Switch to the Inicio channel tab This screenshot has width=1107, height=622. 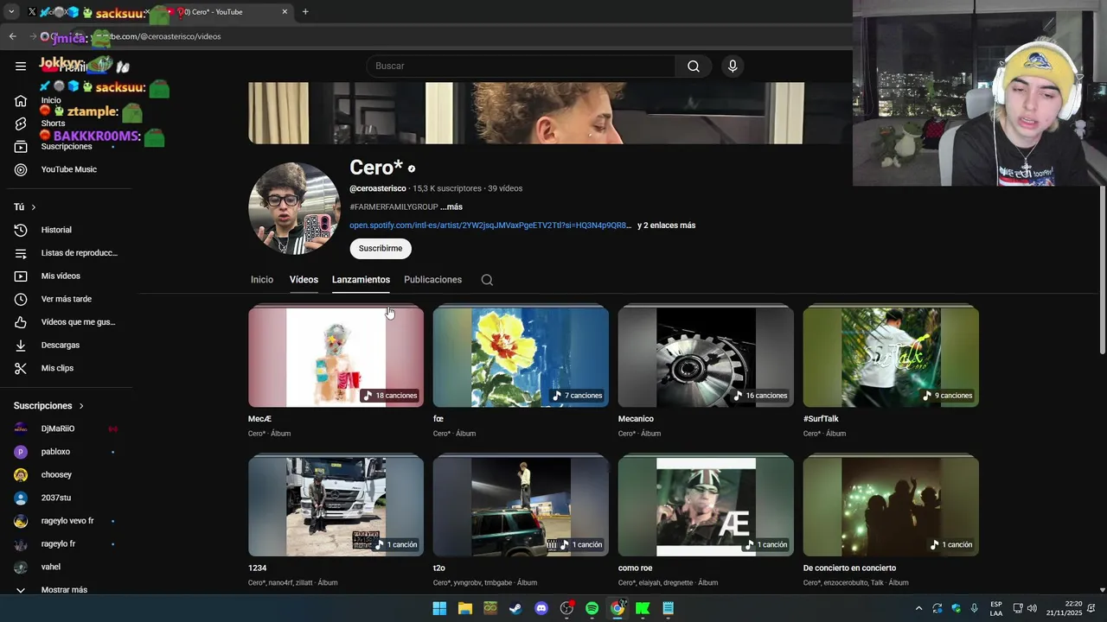pos(262,280)
